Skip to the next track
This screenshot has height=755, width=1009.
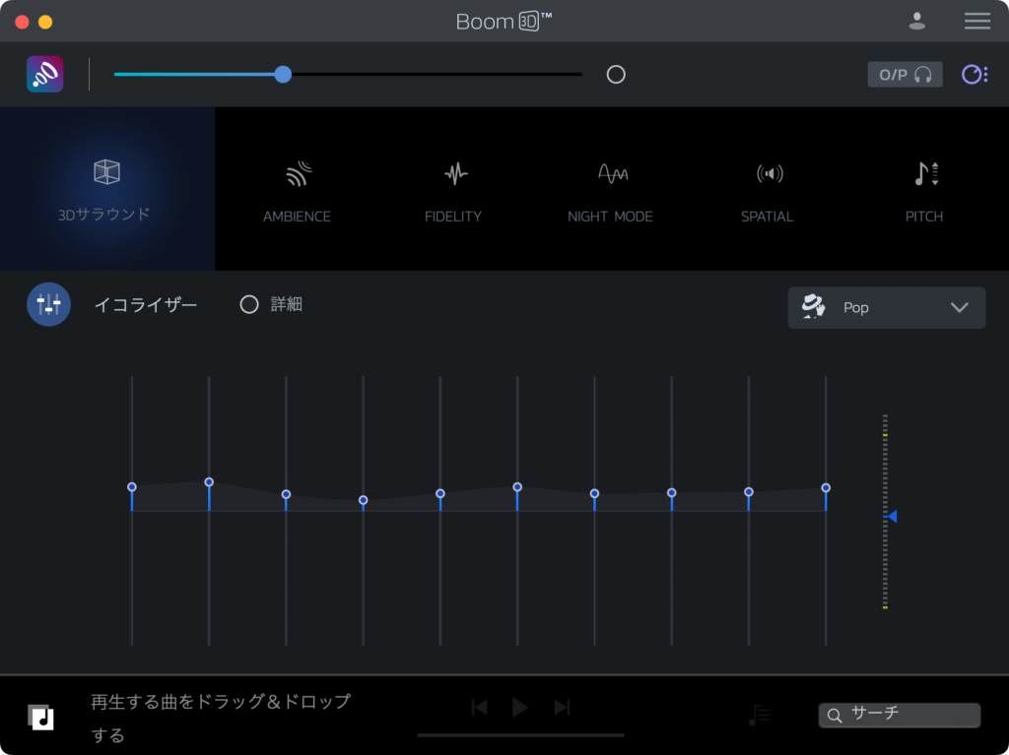coord(562,708)
